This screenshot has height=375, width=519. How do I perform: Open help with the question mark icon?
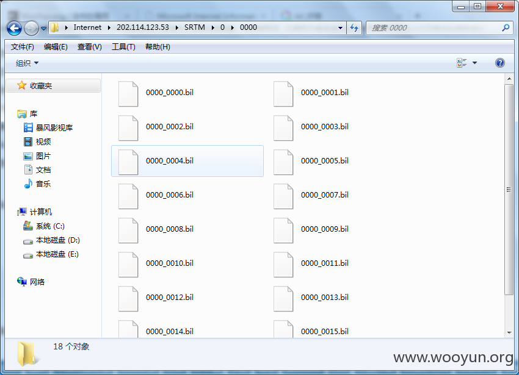coord(500,63)
